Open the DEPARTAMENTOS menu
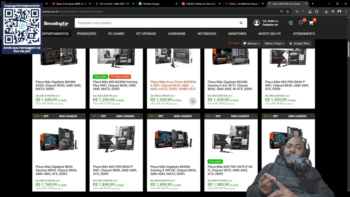This screenshot has width=350, height=197. point(55,34)
